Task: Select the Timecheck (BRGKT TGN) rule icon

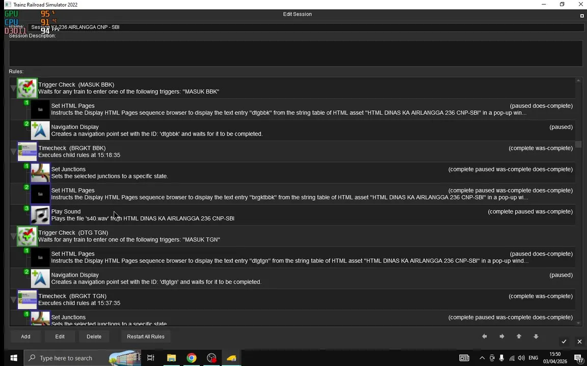Action: [27, 299]
